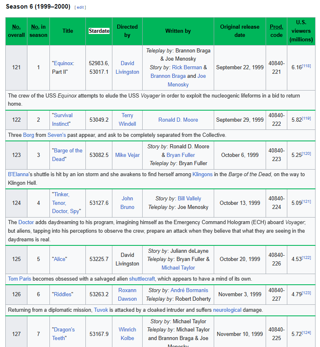Open the "Riddles" episode link
This screenshot has width=320, height=347.
tap(63, 294)
